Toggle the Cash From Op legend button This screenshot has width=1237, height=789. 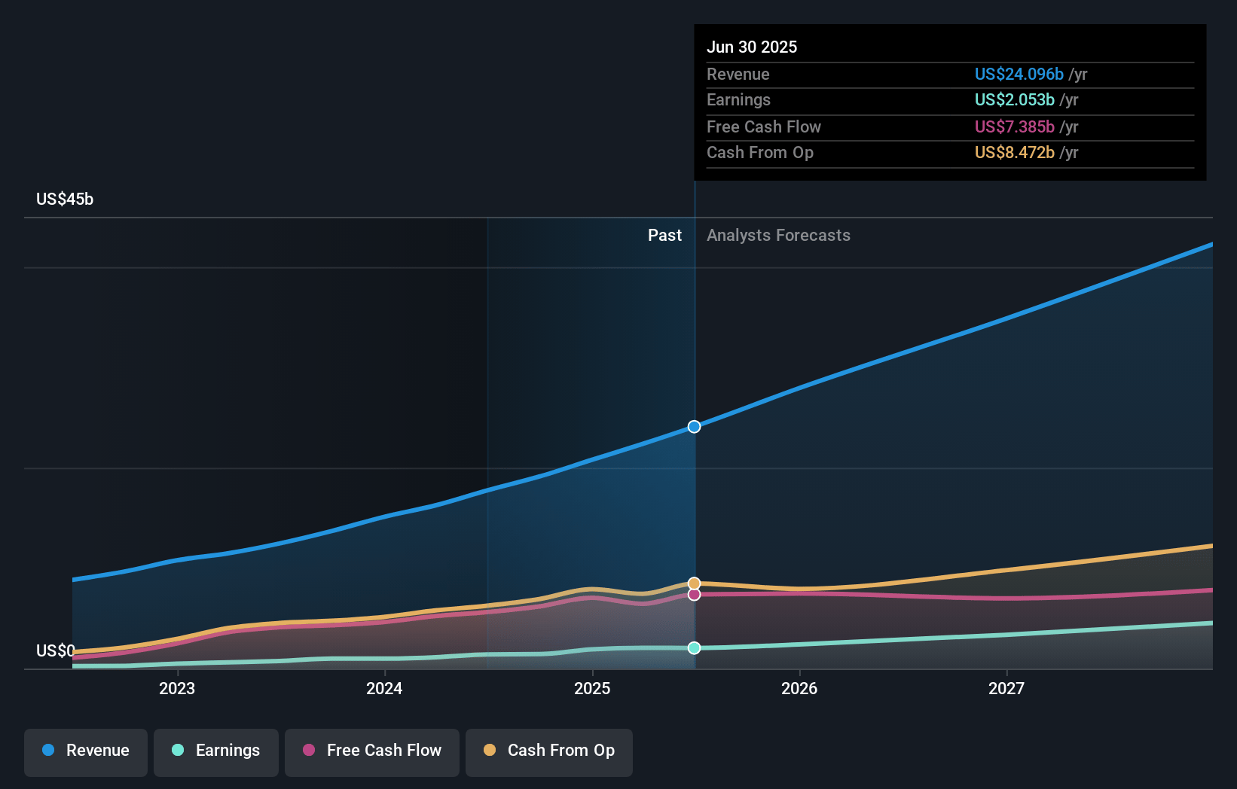pyautogui.click(x=549, y=752)
